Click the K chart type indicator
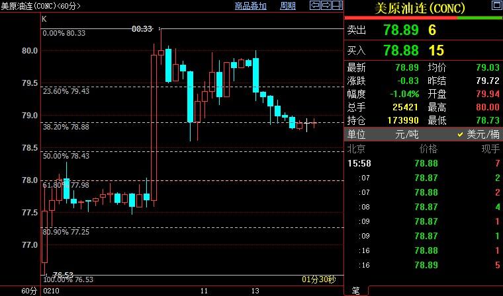 click(x=44, y=20)
